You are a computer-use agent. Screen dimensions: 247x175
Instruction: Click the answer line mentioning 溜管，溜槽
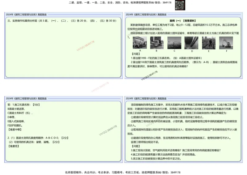[x=34, y=142]
